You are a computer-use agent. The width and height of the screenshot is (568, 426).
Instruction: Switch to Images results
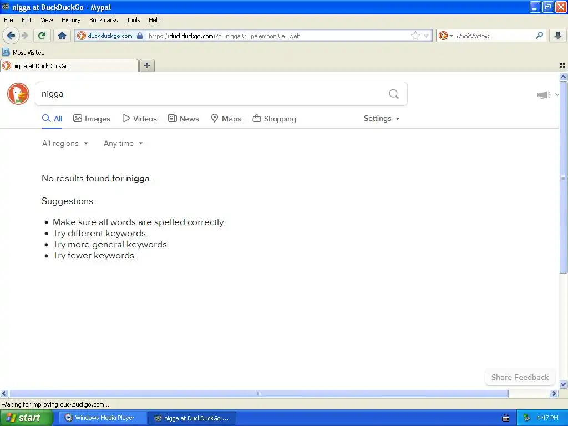92,119
